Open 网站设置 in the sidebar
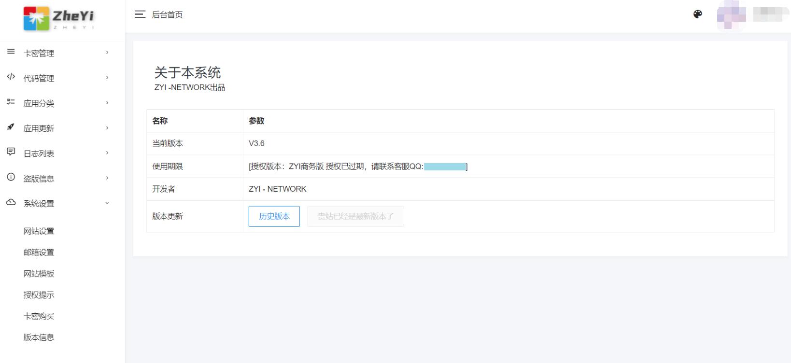This screenshot has width=791, height=363. pos(39,231)
